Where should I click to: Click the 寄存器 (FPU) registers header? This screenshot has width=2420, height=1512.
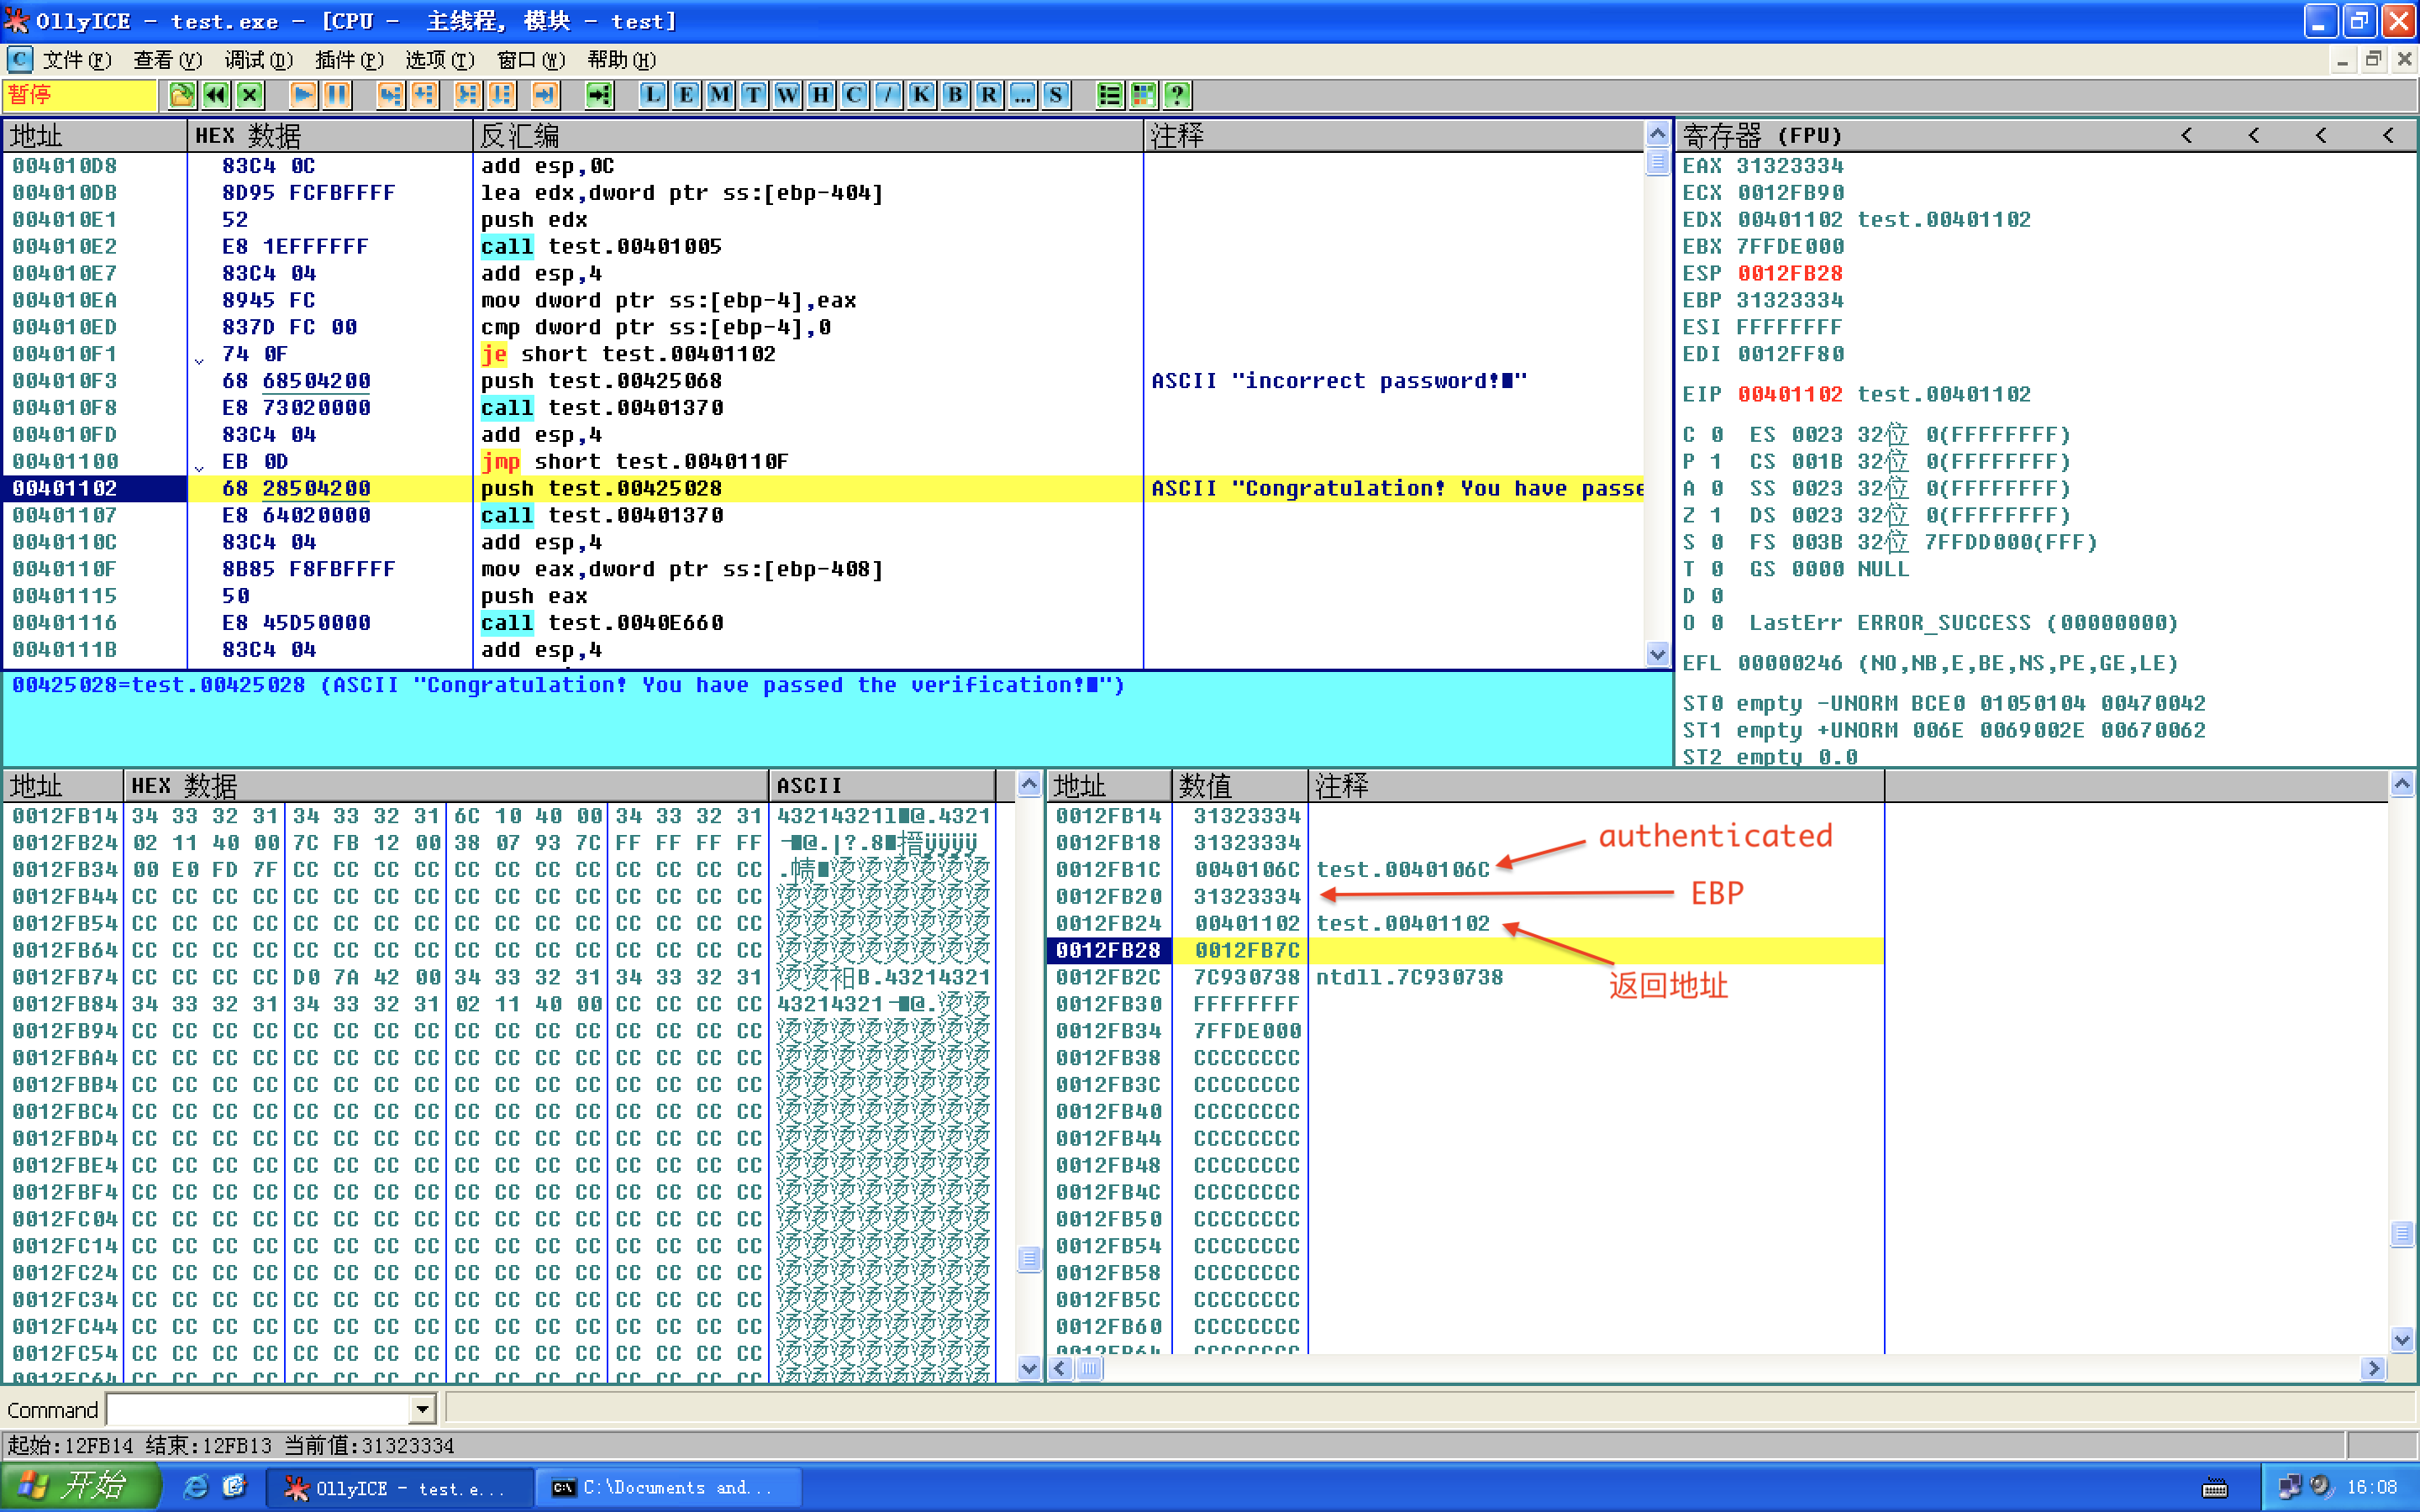[1762, 135]
